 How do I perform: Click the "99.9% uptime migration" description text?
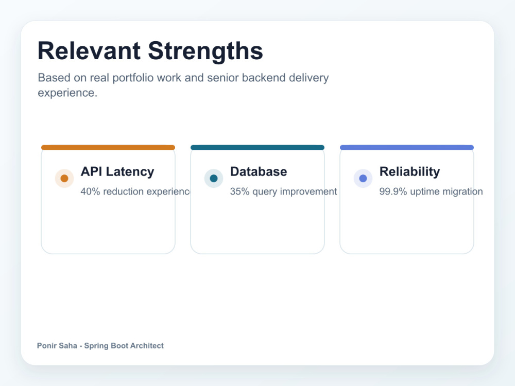431,191
